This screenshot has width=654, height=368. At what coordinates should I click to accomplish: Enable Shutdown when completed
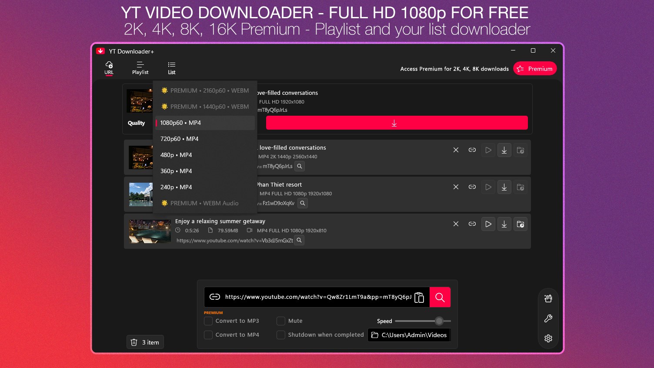tap(280, 335)
